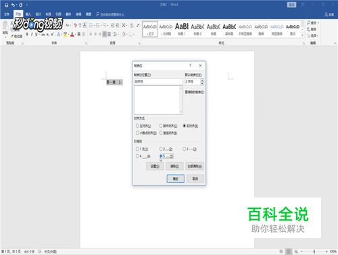The width and height of the screenshot is (338, 255).
Task: Switch to the Design ribbon tab
Action: 38,14
